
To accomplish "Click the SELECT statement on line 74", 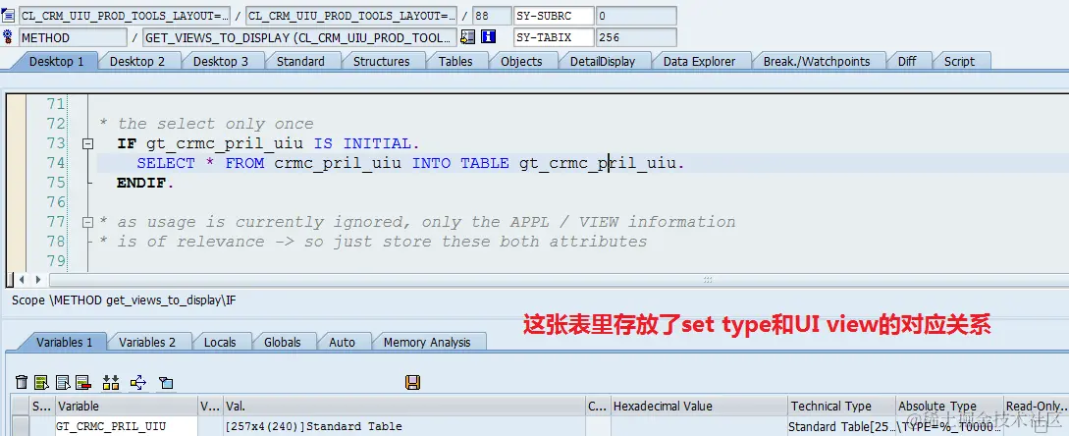I will [x=410, y=163].
